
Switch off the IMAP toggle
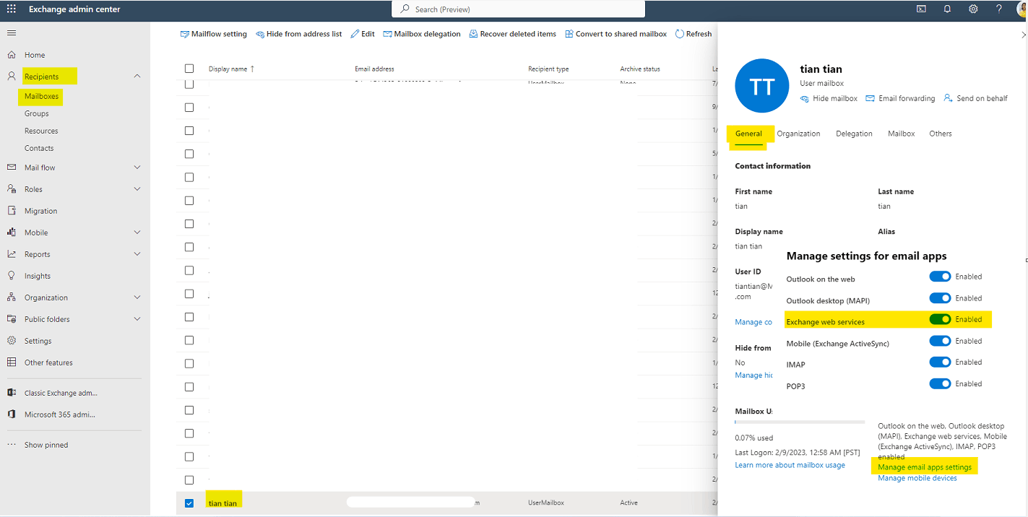940,362
